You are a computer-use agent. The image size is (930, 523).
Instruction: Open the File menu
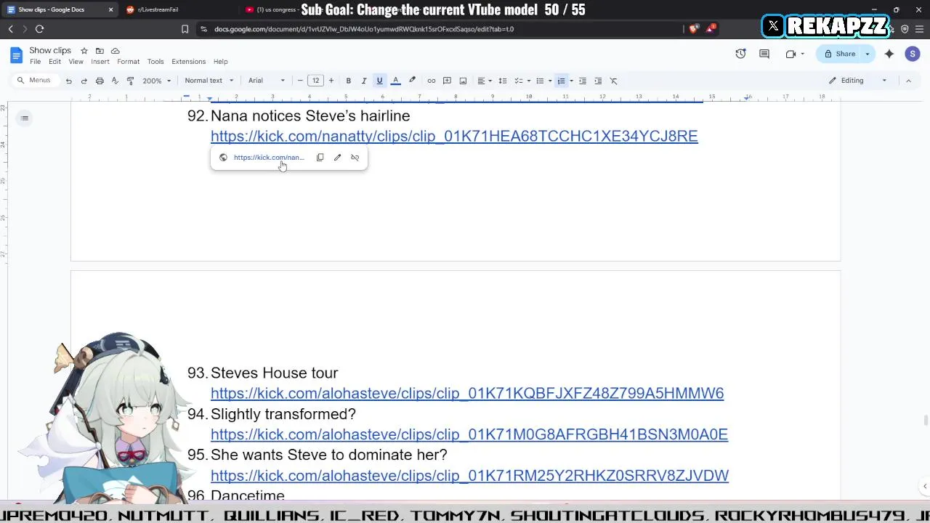tap(35, 62)
